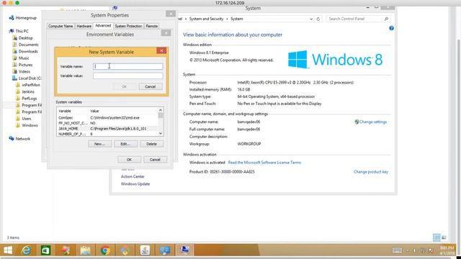
Task: Switch to Hardware tab
Action: pyautogui.click(x=84, y=26)
